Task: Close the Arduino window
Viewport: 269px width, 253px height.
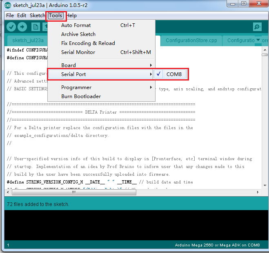Action: click(x=259, y=3)
